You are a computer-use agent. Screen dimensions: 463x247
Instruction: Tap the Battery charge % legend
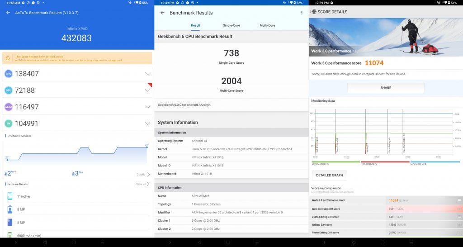pos(336,163)
